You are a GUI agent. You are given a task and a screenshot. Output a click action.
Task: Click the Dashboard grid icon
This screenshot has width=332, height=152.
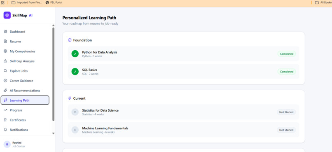(x=5, y=32)
